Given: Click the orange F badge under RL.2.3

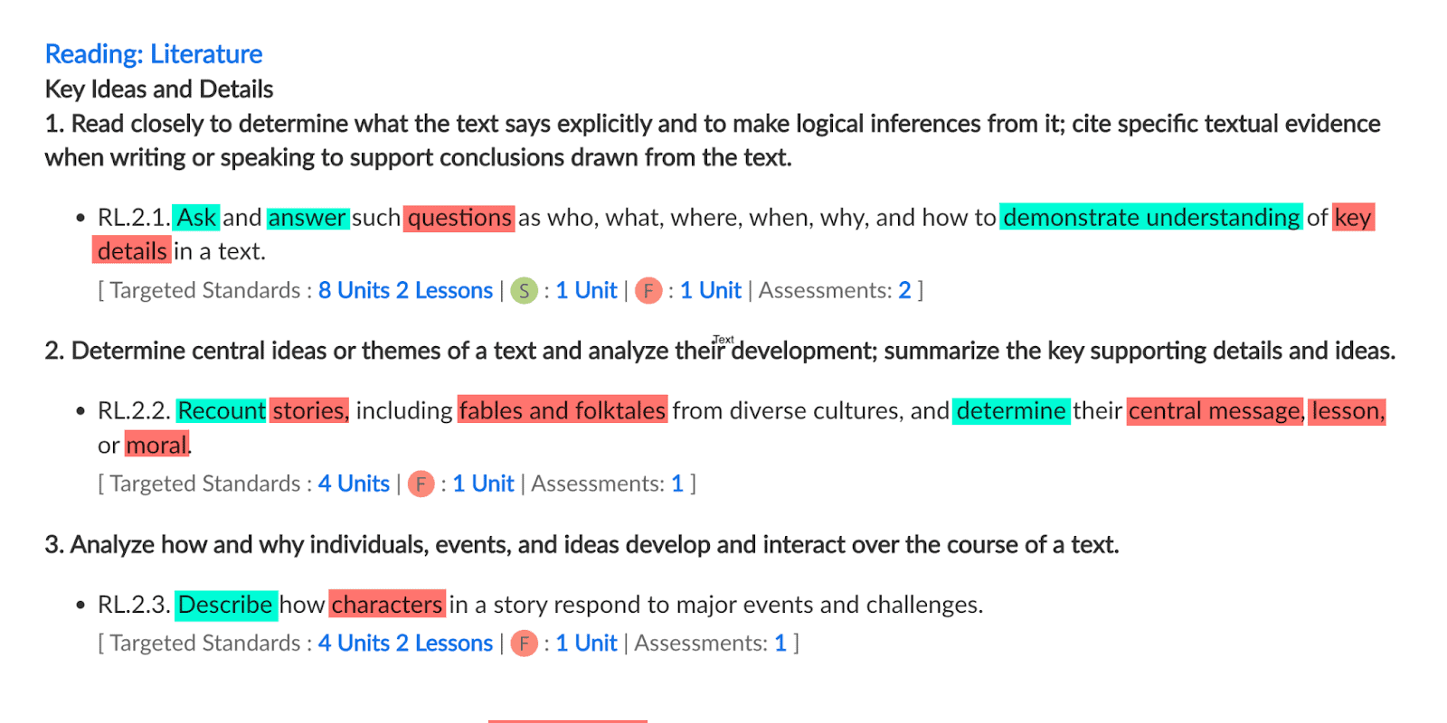Looking at the screenshot, I should tap(524, 643).
